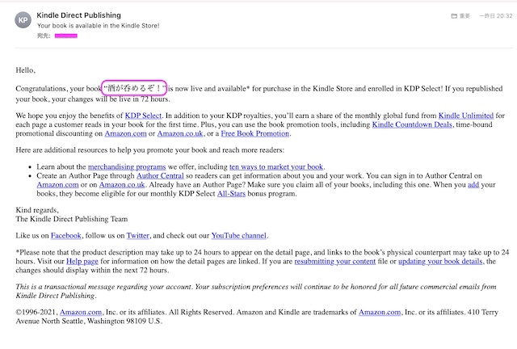Open the KDP Select link
517x349 pixels.
[x=144, y=116]
